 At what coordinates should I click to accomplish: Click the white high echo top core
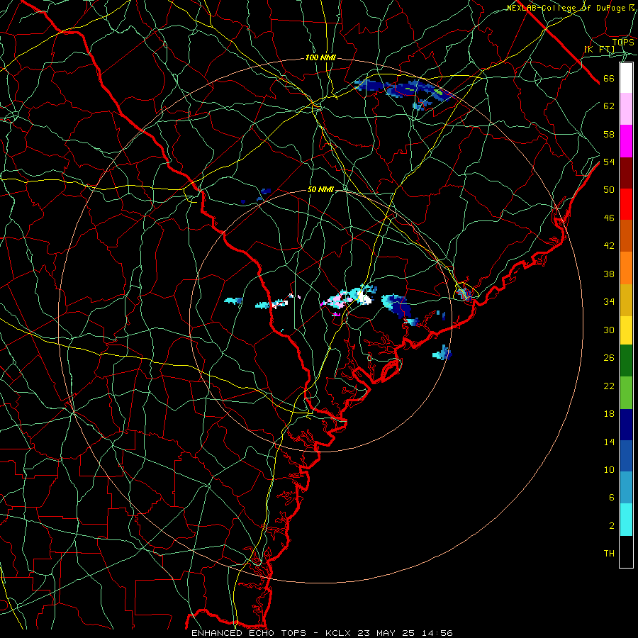pos(364,299)
